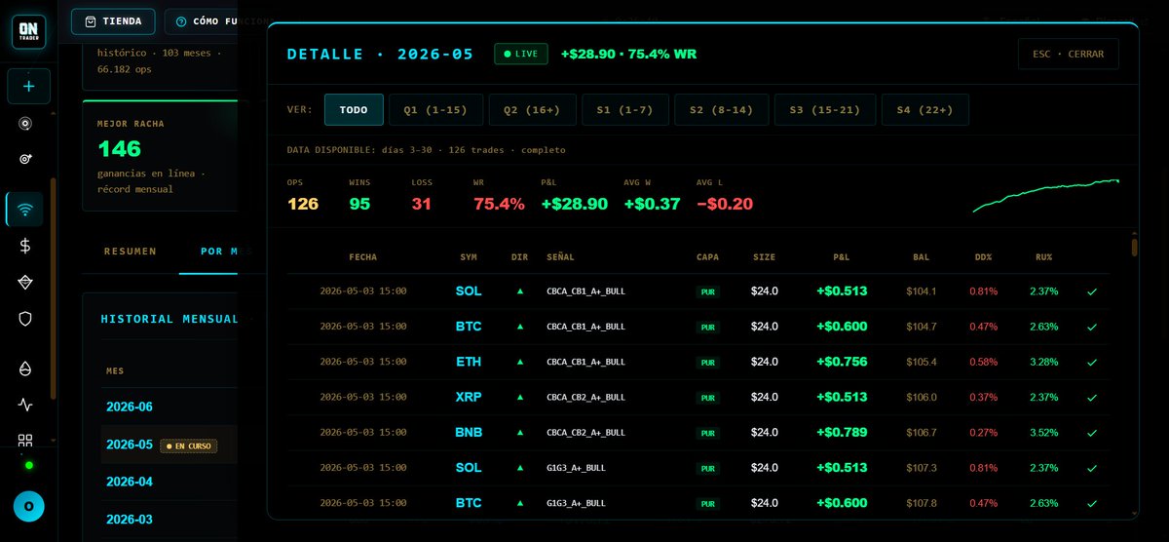Click the 75.4% win rate stat
Screen dimensions: 1169x542
click(x=500, y=204)
